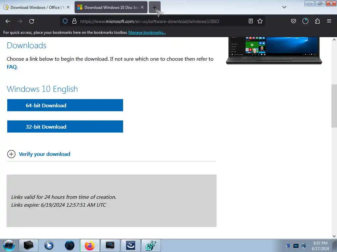
Task: Click the network monitor tray icon
Action: [x=296, y=246]
